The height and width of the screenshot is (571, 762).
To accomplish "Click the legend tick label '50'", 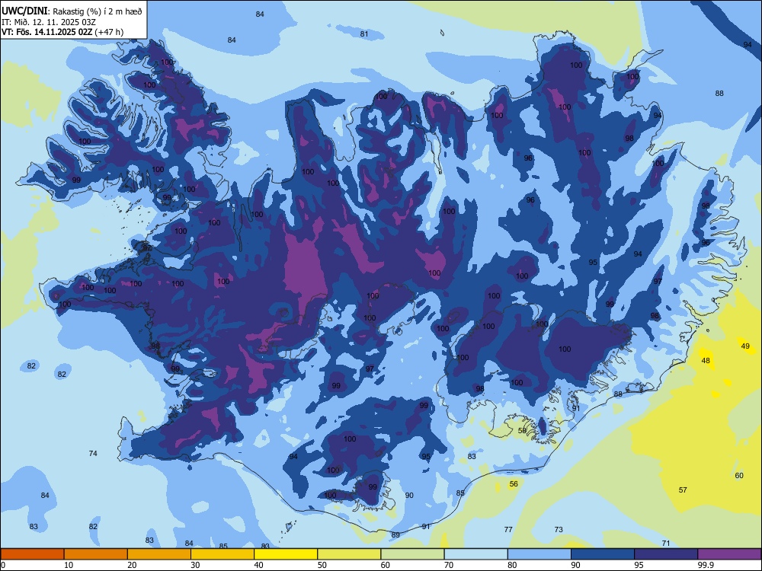I will pos(322,565).
